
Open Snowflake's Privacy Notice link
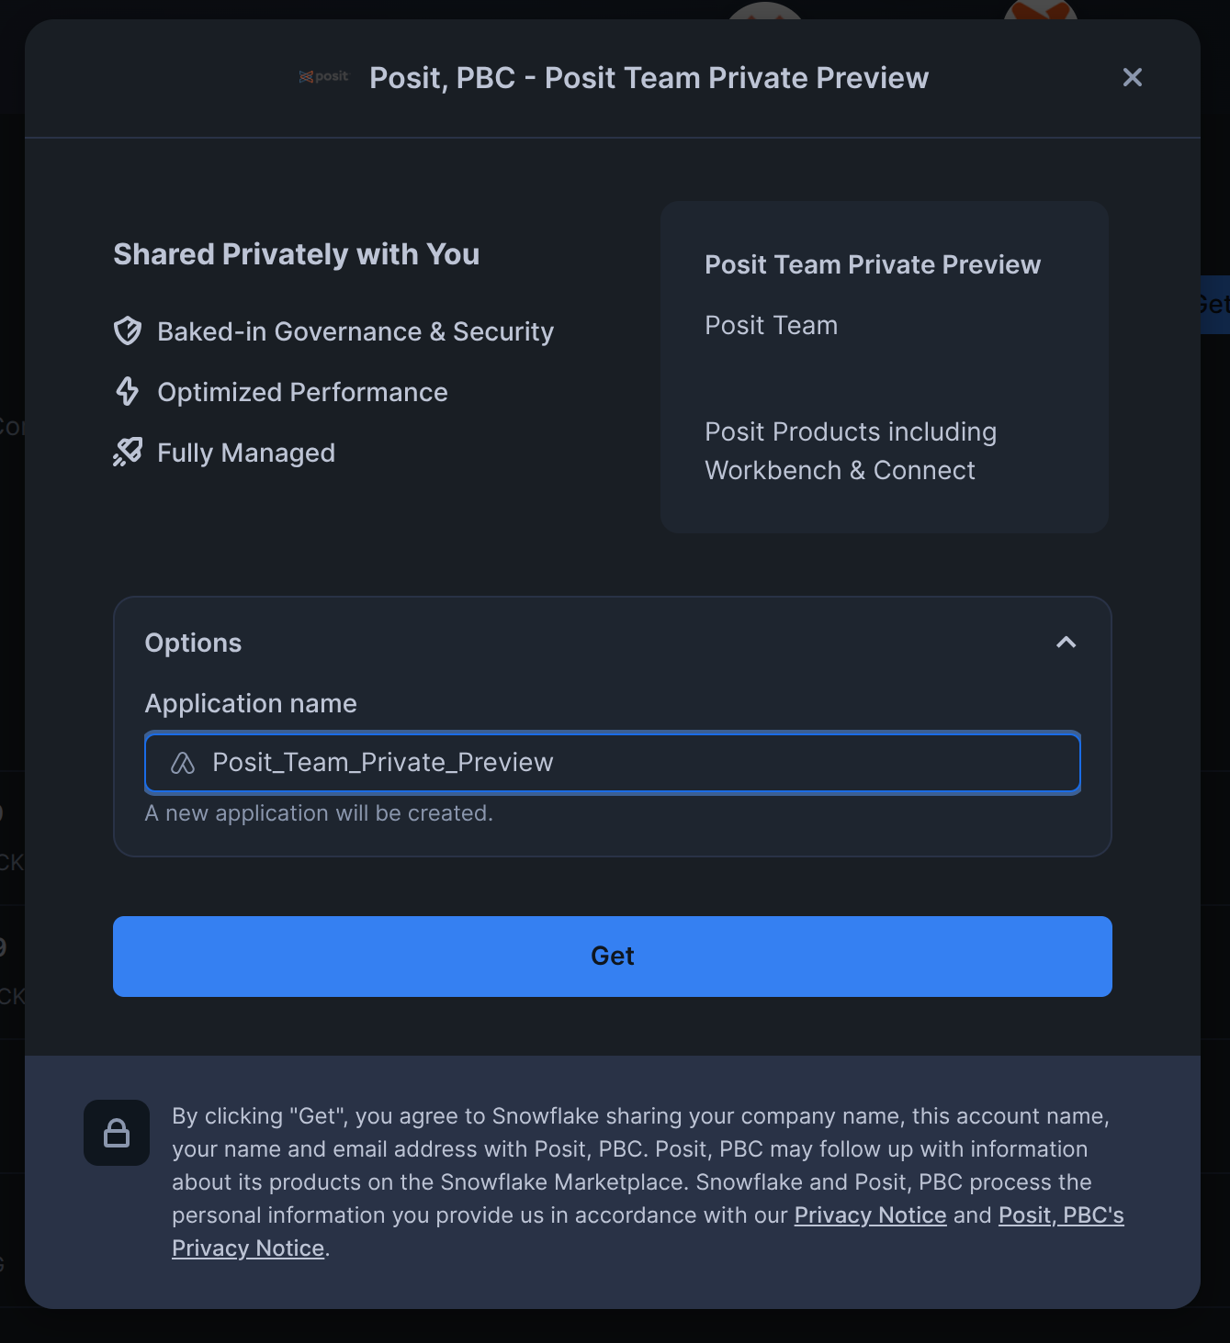coord(870,1214)
